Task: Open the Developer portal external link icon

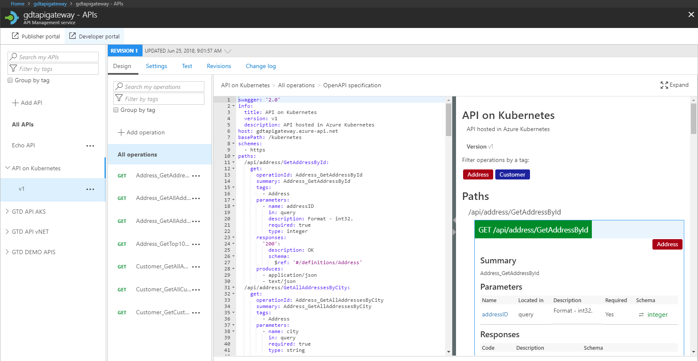Action: click(x=72, y=36)
